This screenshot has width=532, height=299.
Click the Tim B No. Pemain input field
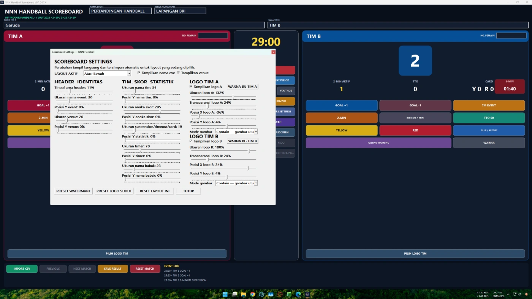512,35
